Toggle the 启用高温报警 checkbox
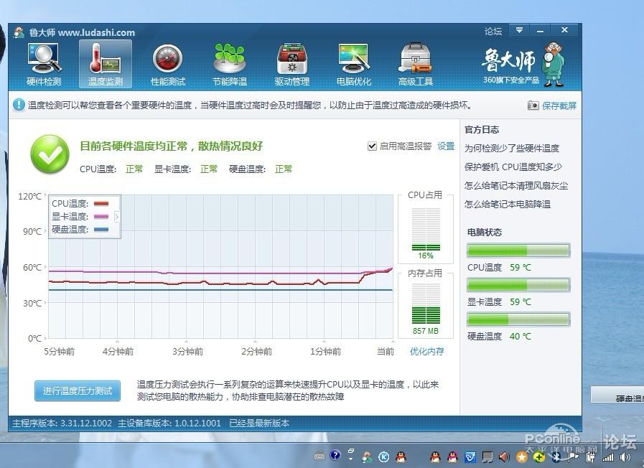The image size is (644, 468). (x=372, y=146)
